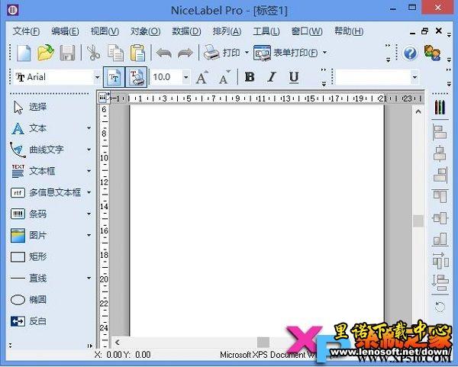Expand the 文本框 options arrow
The image size is (458, 367).
(89, 171)
